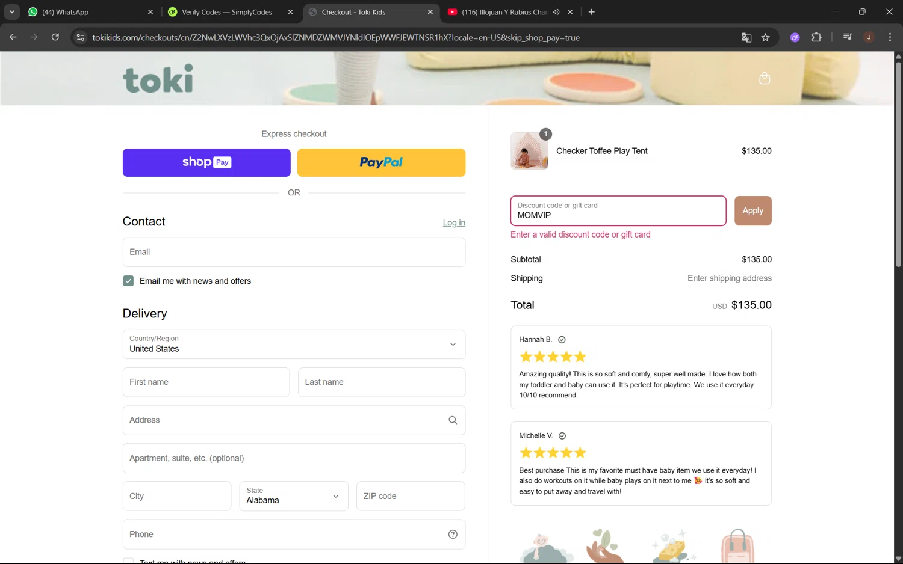Open the Chrome profile avatar

coord(869,37)
